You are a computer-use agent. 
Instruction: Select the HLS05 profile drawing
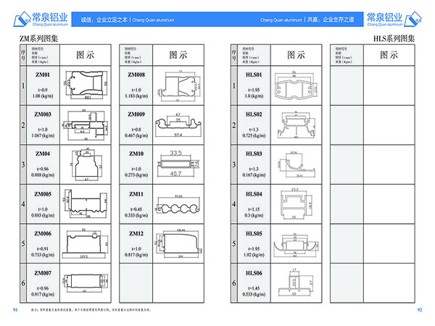coord(296,245)
